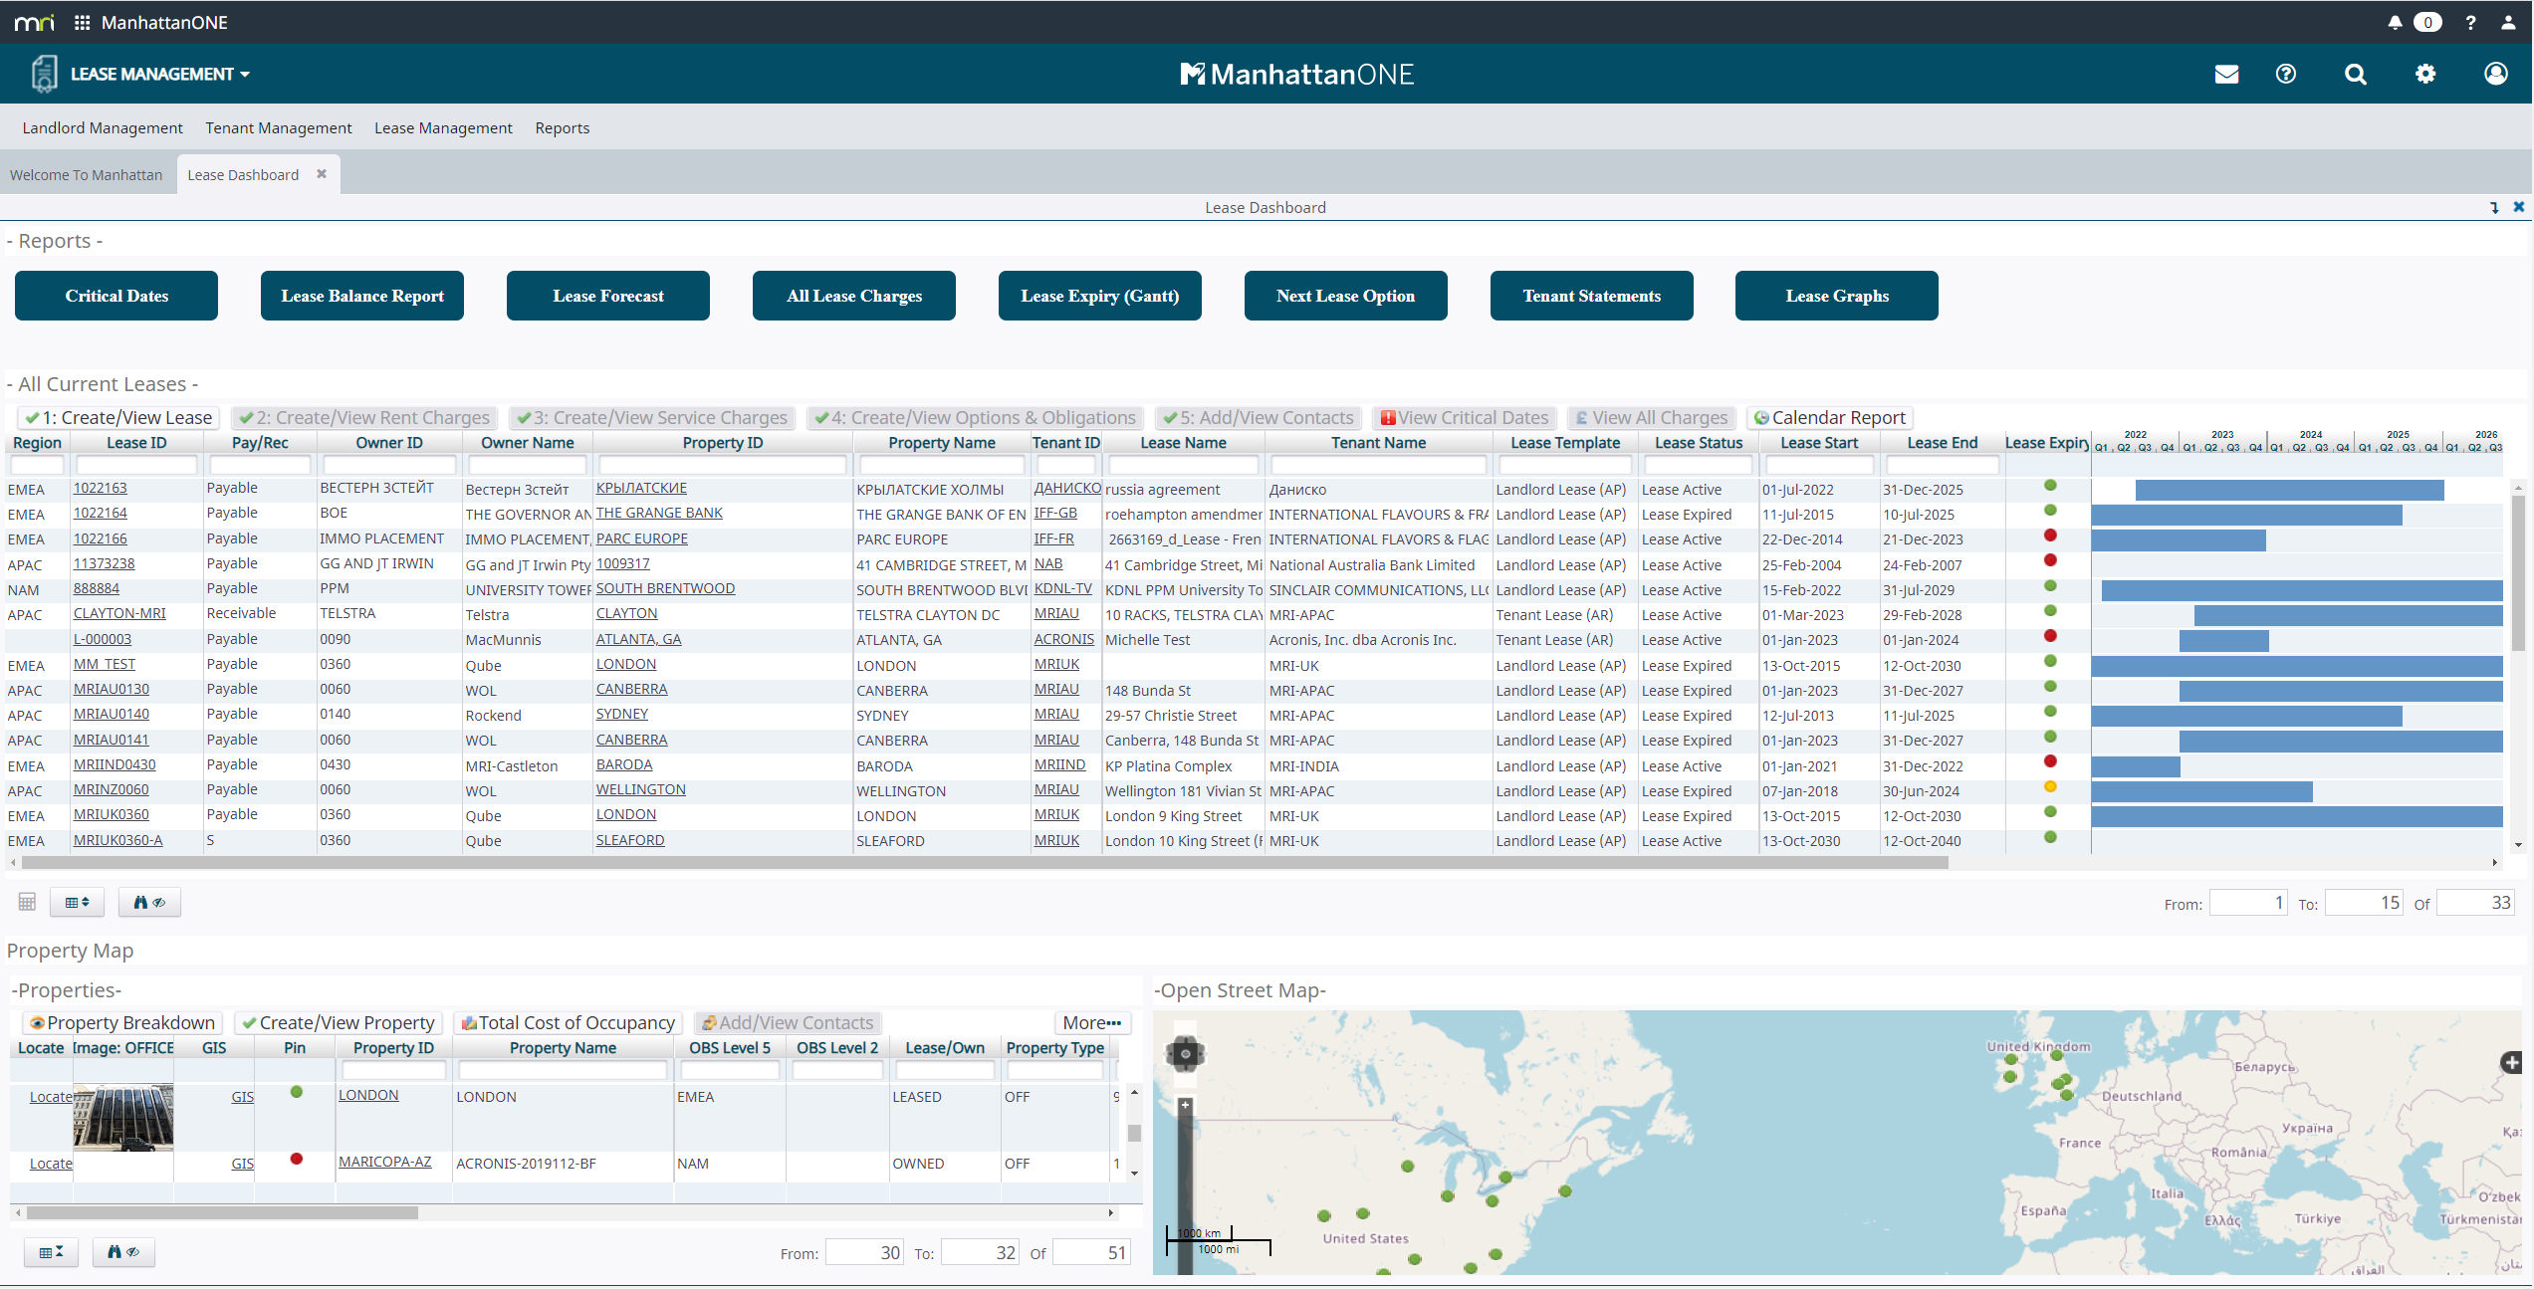Open grid rows selector under leases table
This screenshot has width=2534, height=1289.
pos(77,902)
